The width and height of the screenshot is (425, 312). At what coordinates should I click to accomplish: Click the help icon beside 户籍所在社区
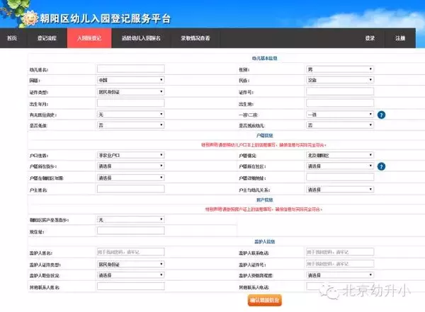[x=380, y=166]
